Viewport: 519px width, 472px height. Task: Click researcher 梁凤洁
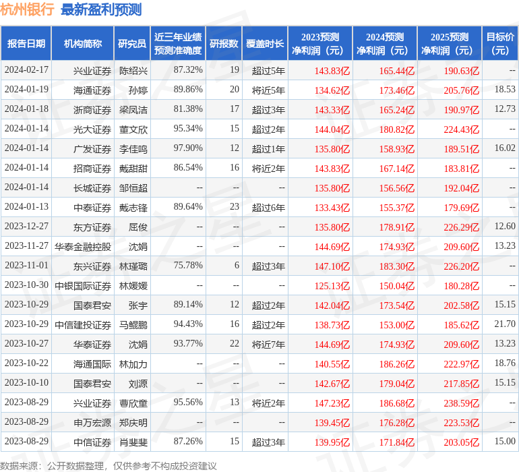coord(133,110)
